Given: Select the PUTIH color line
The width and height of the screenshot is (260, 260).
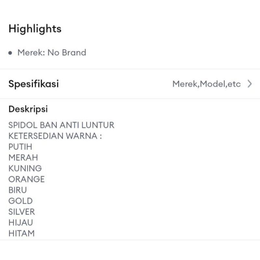Looking at the screenshot, I should pyautogui.click(x=20, y=147).
